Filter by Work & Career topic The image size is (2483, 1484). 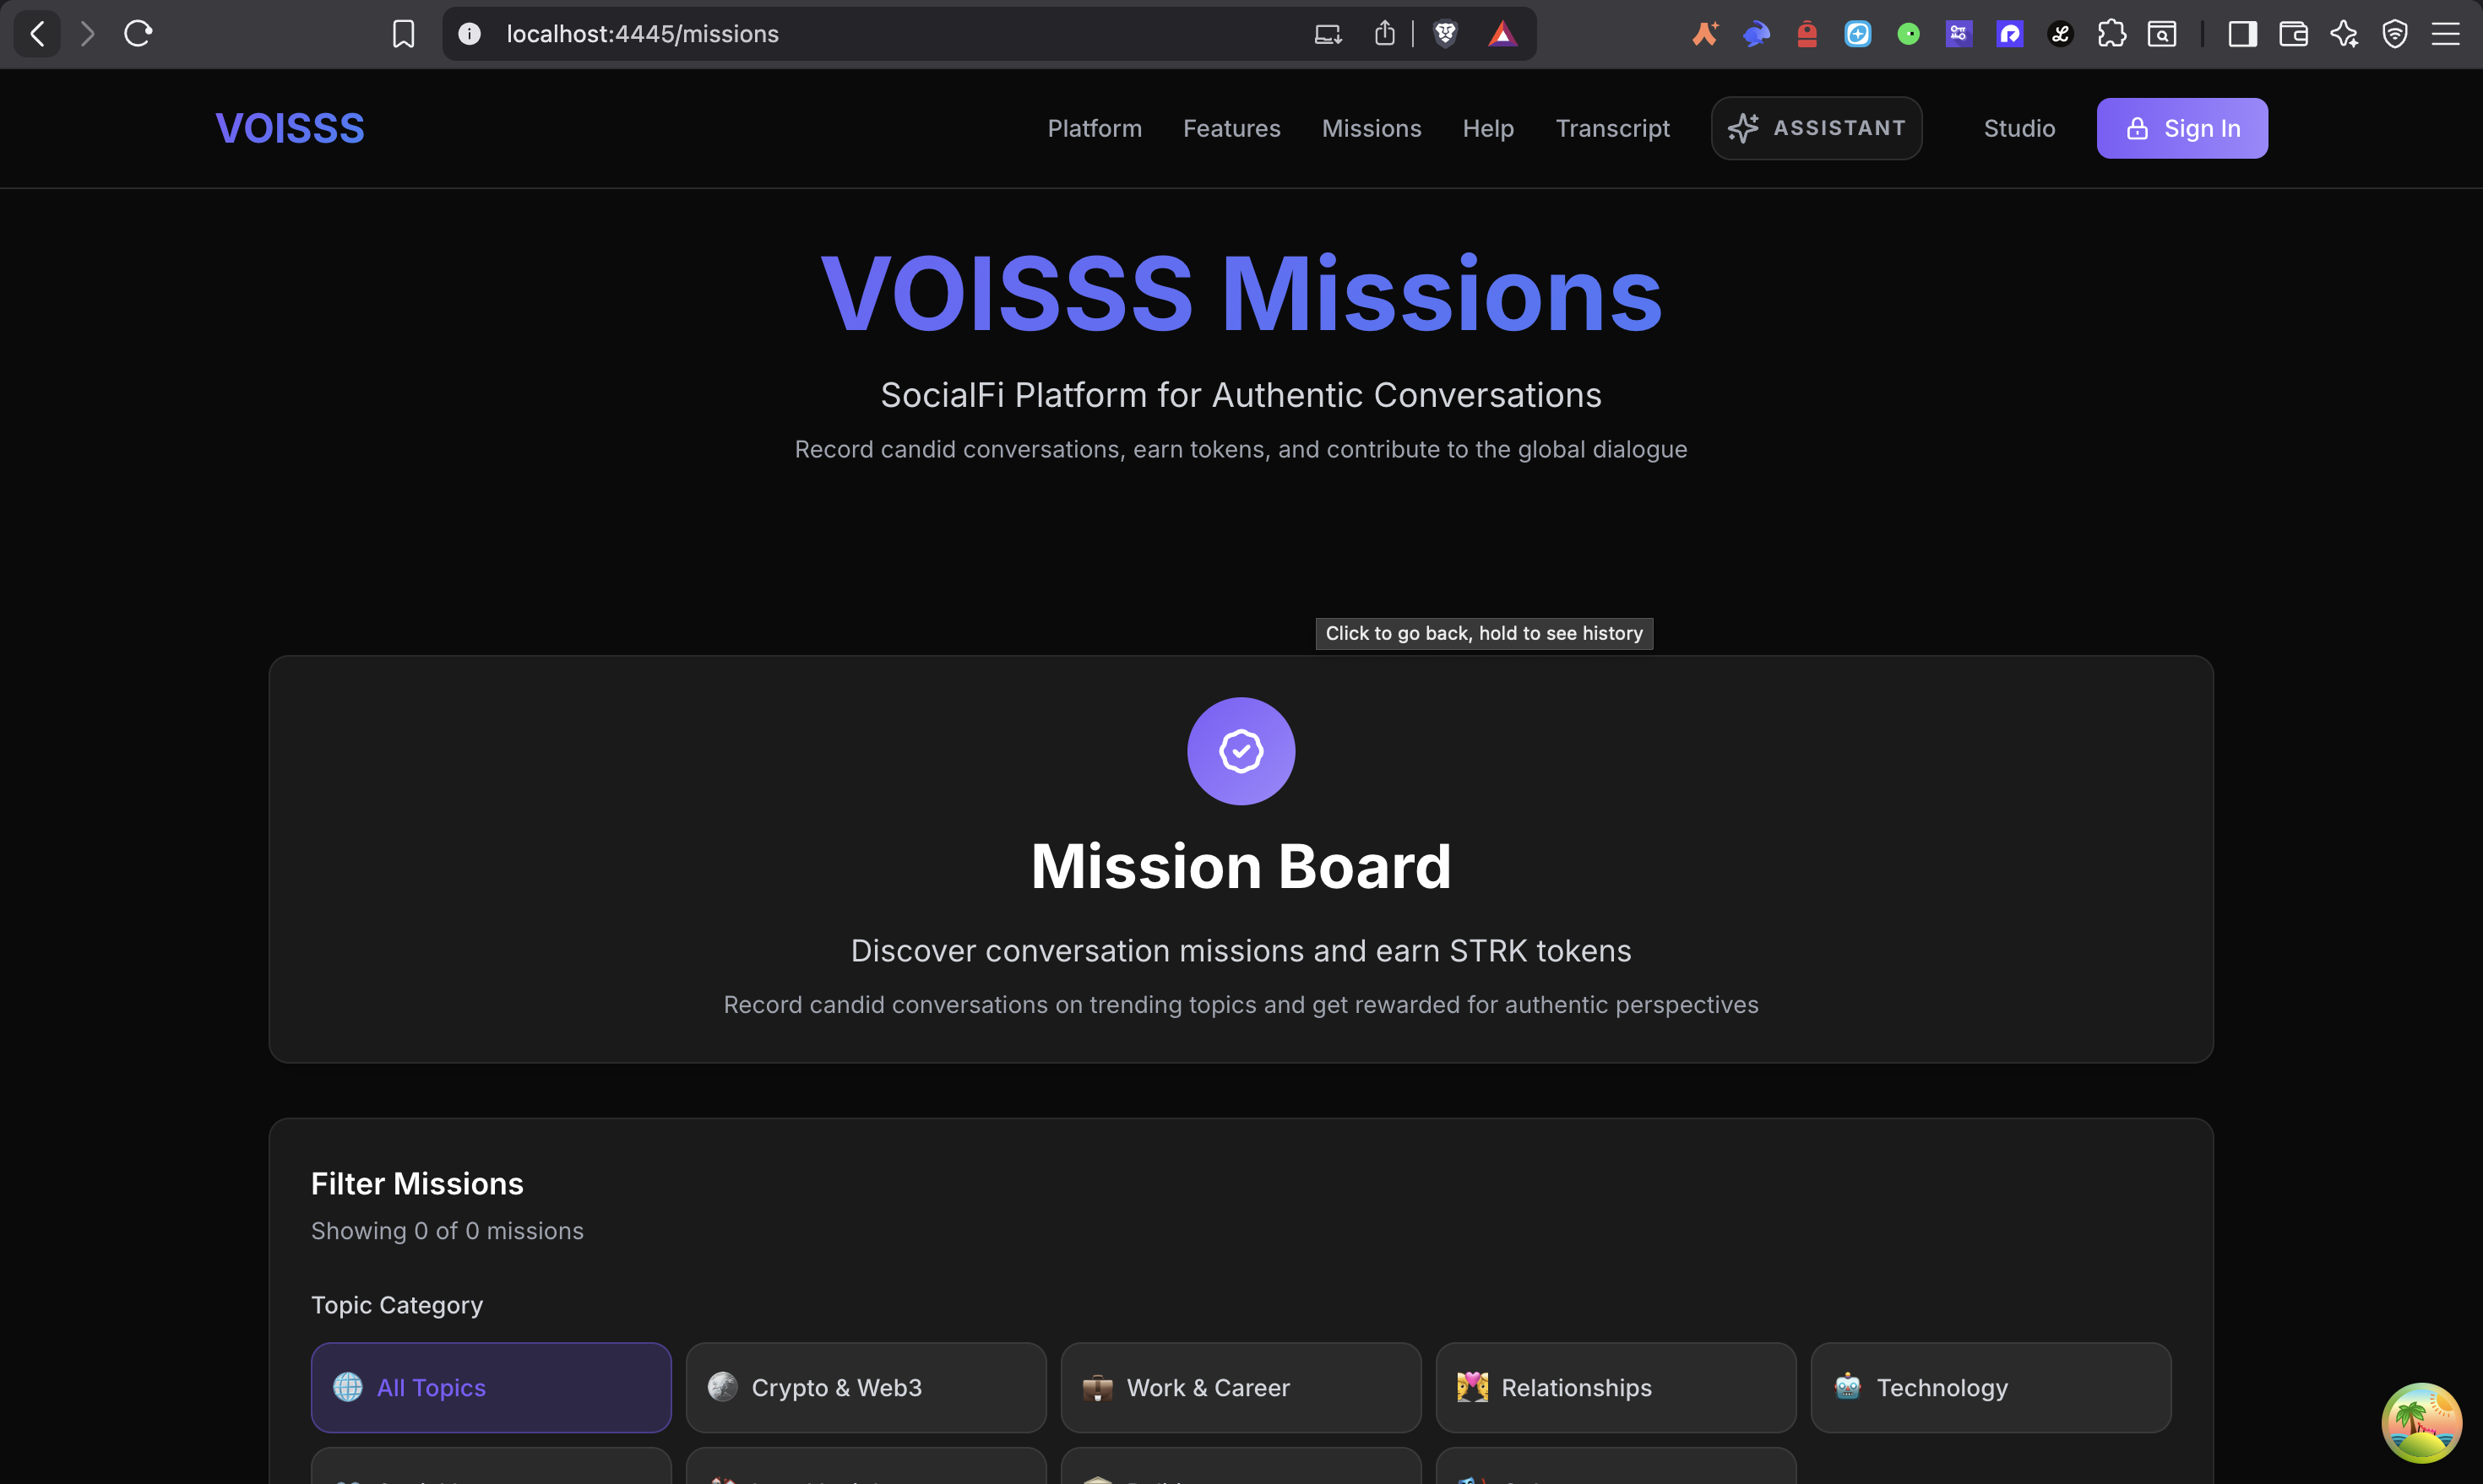(1241, 1387)
